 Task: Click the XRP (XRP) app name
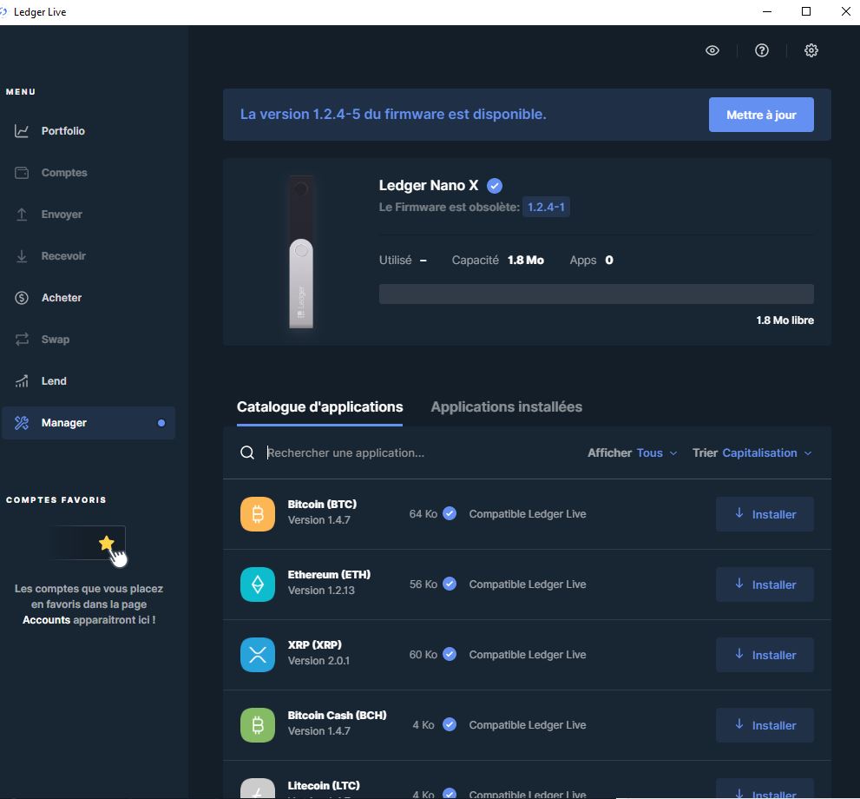(314, 644)
